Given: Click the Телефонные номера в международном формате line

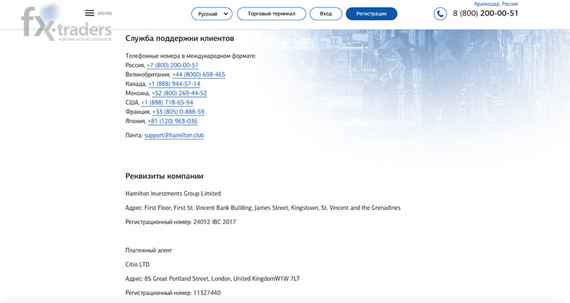Looking at the screenshot, I should 191,56.
